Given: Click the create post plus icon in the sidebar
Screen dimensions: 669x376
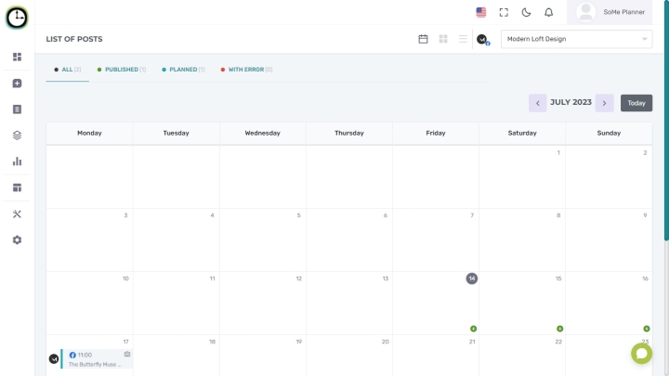Looking at the screenshot, I should pos(17,84).
